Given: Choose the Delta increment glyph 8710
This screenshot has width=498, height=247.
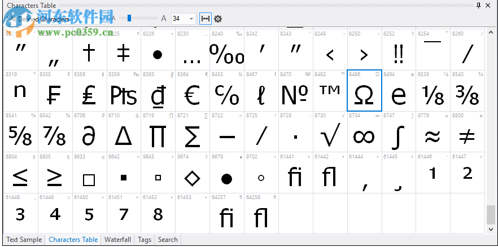Looking at the screenshot, I should coord(124,131).
